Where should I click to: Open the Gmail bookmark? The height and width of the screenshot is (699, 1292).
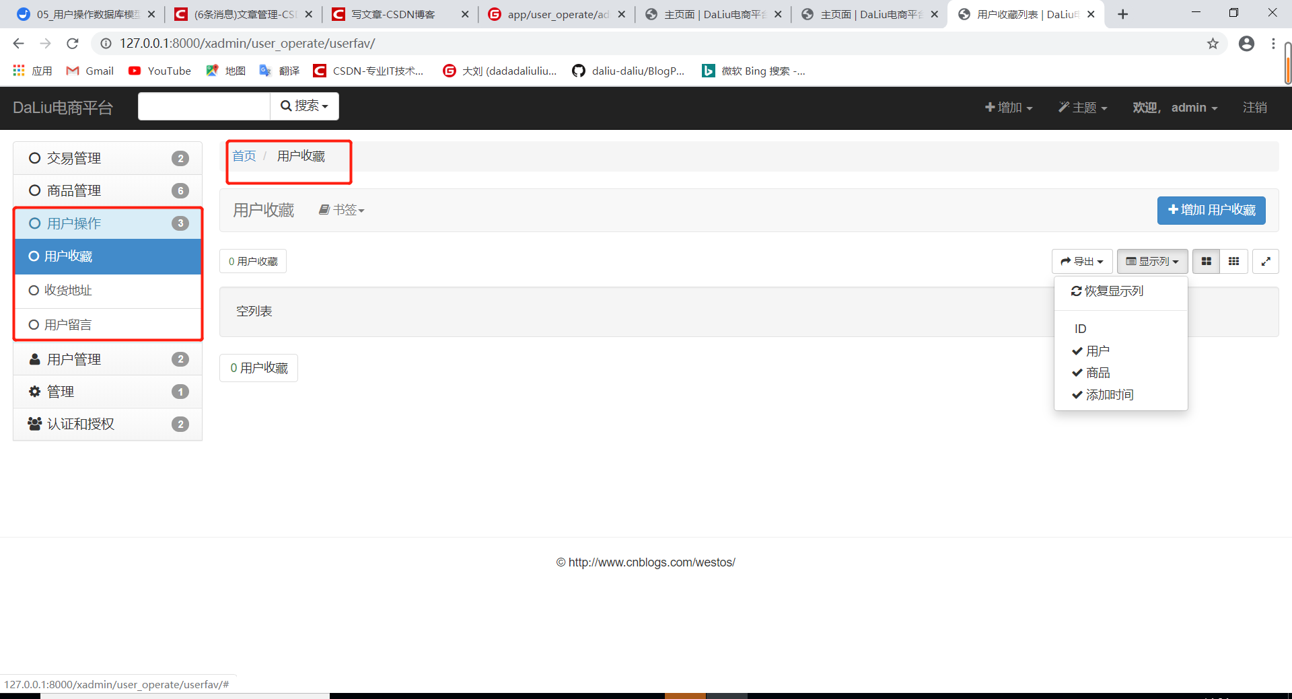click(90, 71)
